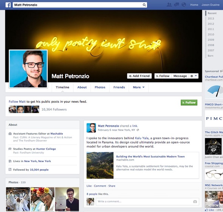Click the Facebook logo icon
The height and width of the screenshot is (212, 223).
tap(8, 5)
